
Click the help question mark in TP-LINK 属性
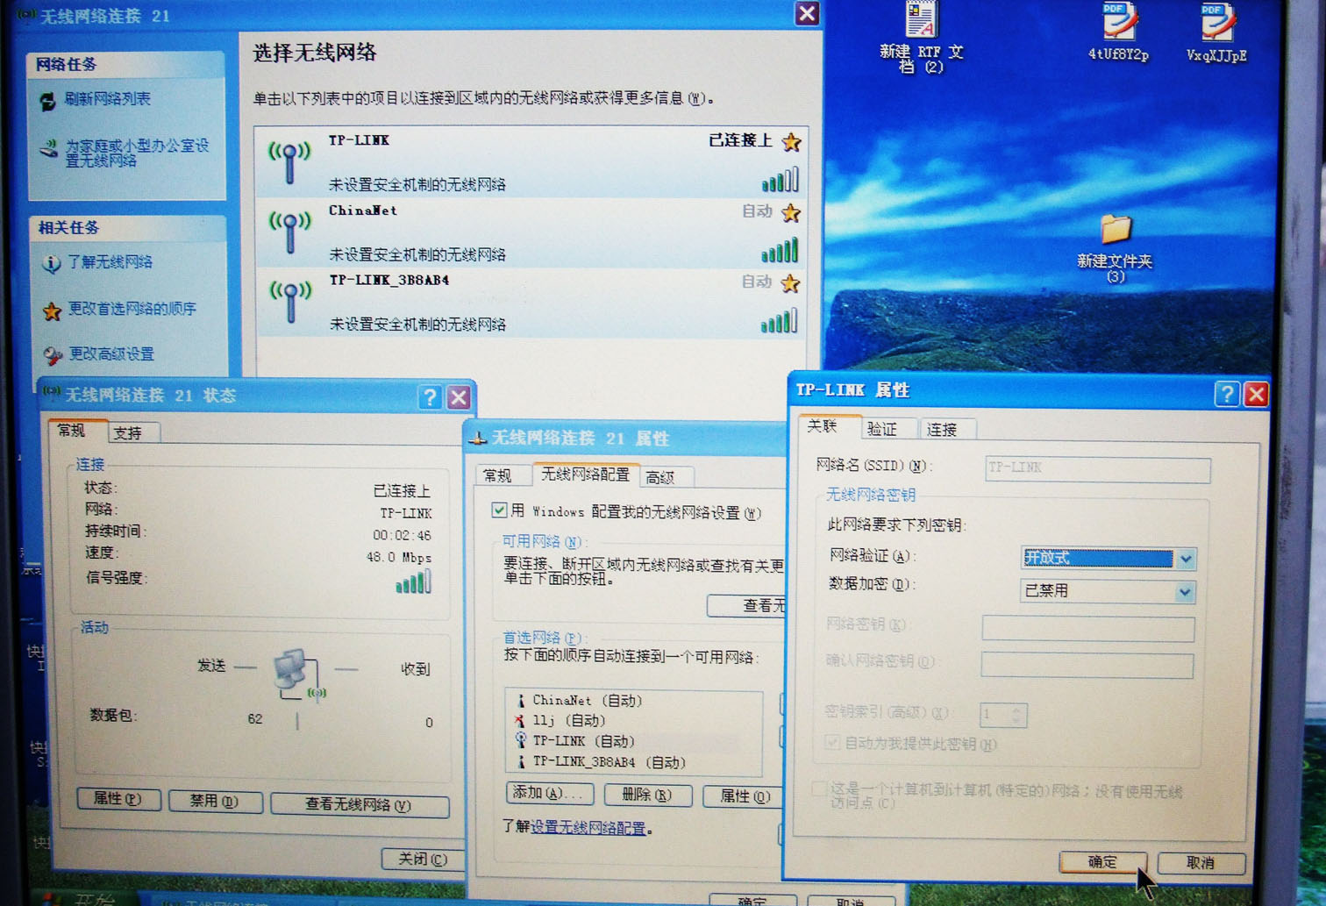(1226, 395)
